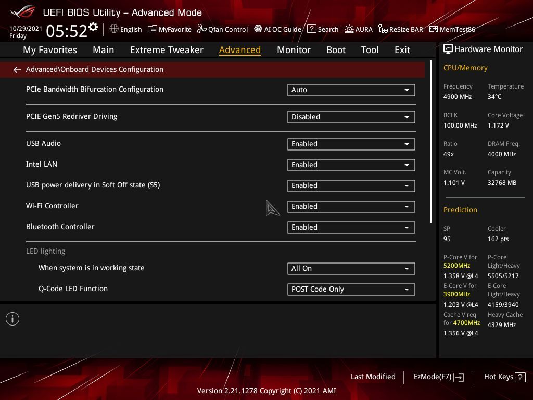Open AI OC Guide icon
533x400 pixels.
[258, 29]
